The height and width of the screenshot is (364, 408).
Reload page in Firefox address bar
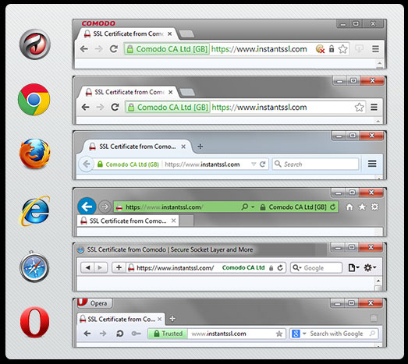tap(262, 164)
